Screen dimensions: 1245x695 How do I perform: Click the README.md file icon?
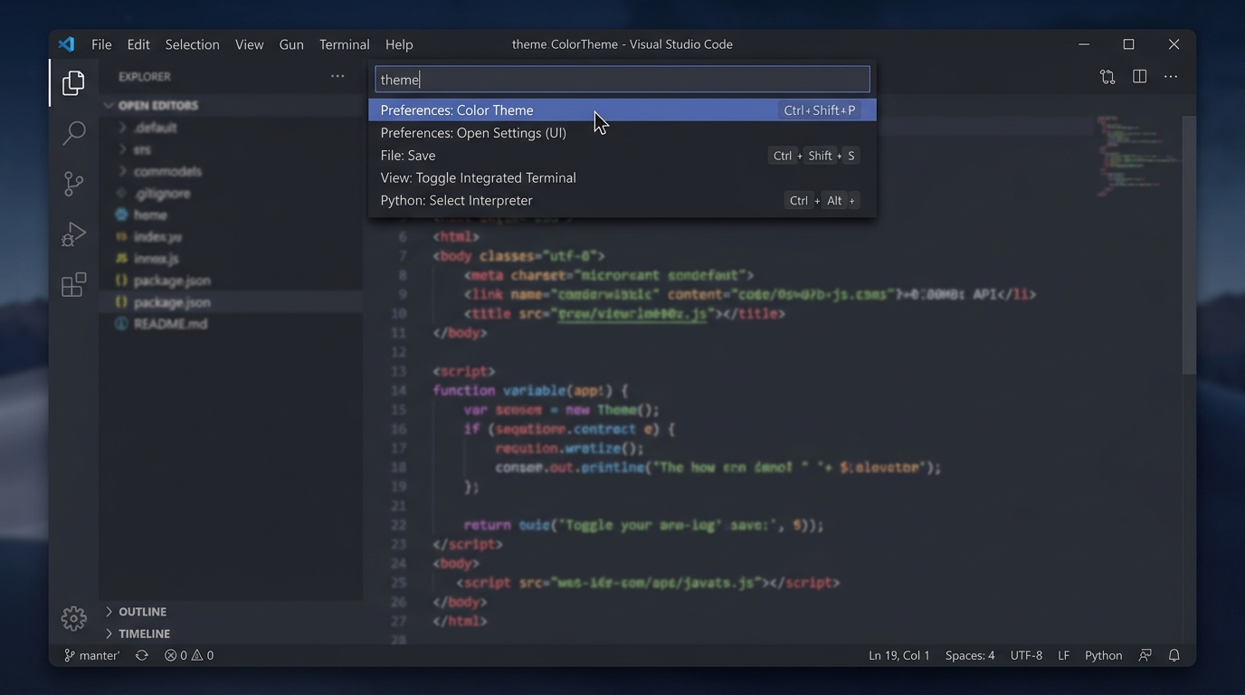(x=121, y=324)
